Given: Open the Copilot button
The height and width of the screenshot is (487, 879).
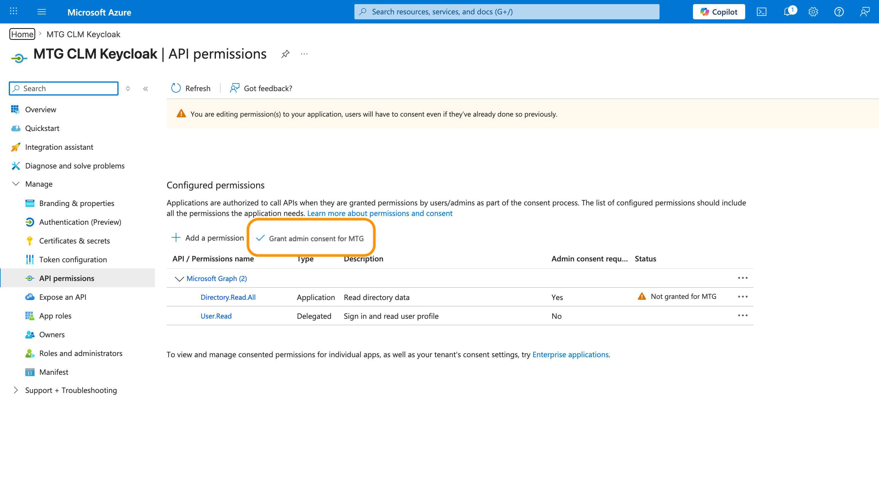Looking at the screenshot, I should [719, 12].
